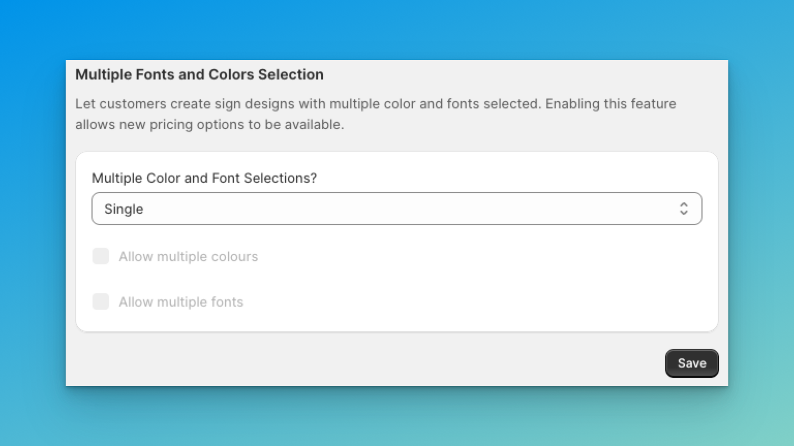Tick the Allow multiple fonts checkbox
Screen dimensions: 794x446
(x=101, y=301)
